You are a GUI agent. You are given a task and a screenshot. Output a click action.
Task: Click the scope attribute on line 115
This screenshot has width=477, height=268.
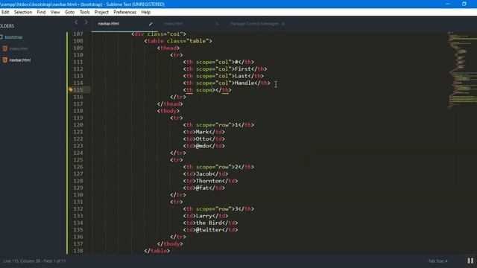[x=204, y=90]
